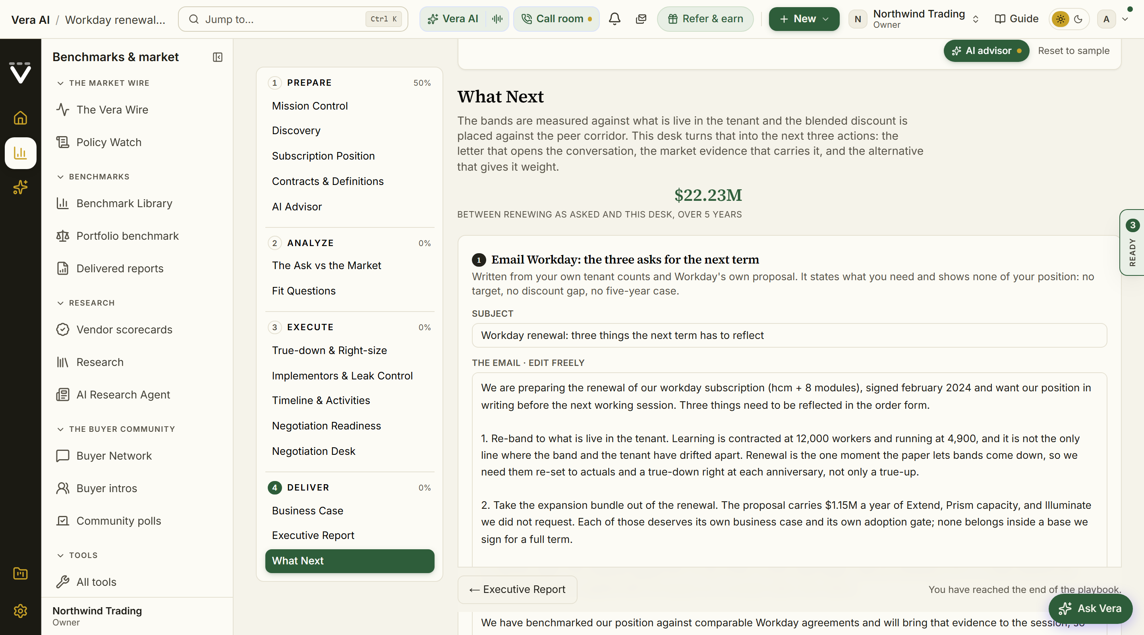Select the What Next step
The height and width of the screenshot is (635, 1144).
click(350, 561)
